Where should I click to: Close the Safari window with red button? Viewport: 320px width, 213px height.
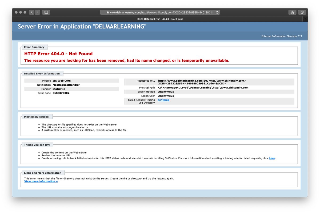coord(16,12)
